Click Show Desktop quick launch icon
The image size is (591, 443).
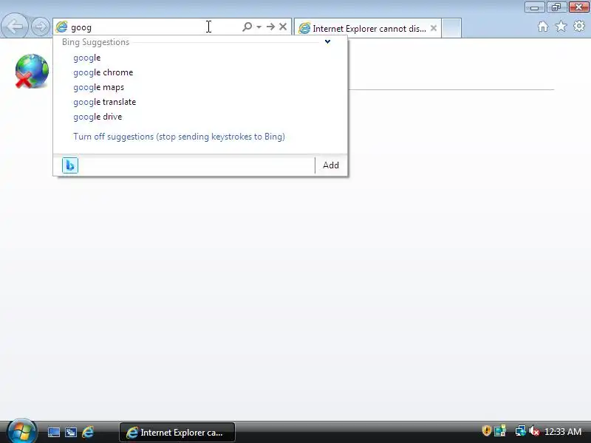tap(53, 432)
